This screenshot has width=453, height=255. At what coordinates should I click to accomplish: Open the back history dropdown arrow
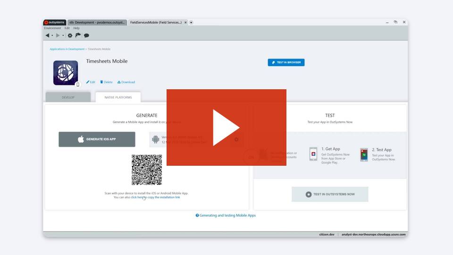(x=52, y=35)
